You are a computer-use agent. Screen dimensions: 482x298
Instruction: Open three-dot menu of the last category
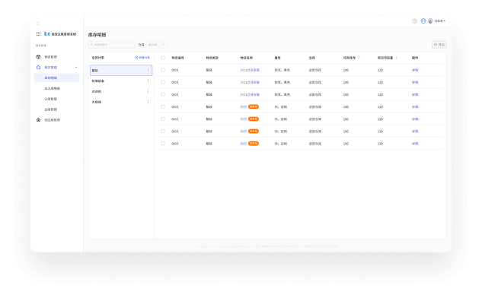[x=148, y=102]
